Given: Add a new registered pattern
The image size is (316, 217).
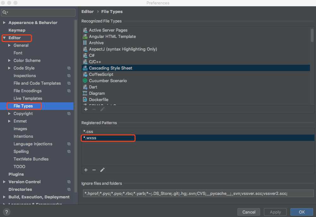Looking at the screenshot, I should point(86,170).
